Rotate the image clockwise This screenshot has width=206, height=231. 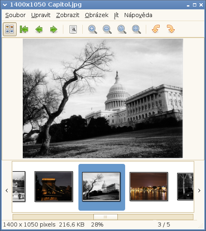point(171,29)
